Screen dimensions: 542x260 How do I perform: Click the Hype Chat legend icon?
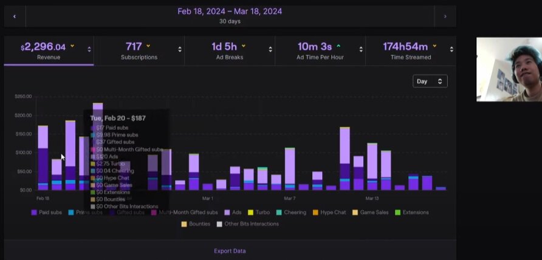coord(316,213)
